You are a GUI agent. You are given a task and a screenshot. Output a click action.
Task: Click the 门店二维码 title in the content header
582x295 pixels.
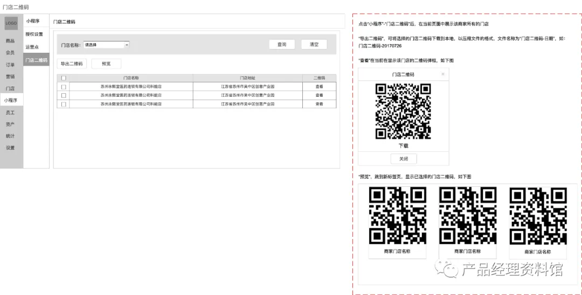click(64, 22)
